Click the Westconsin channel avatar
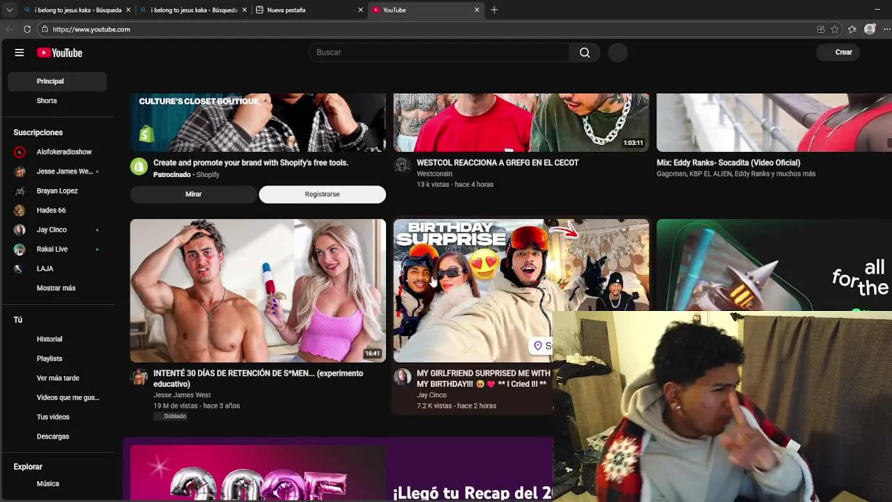 (402, 165)
